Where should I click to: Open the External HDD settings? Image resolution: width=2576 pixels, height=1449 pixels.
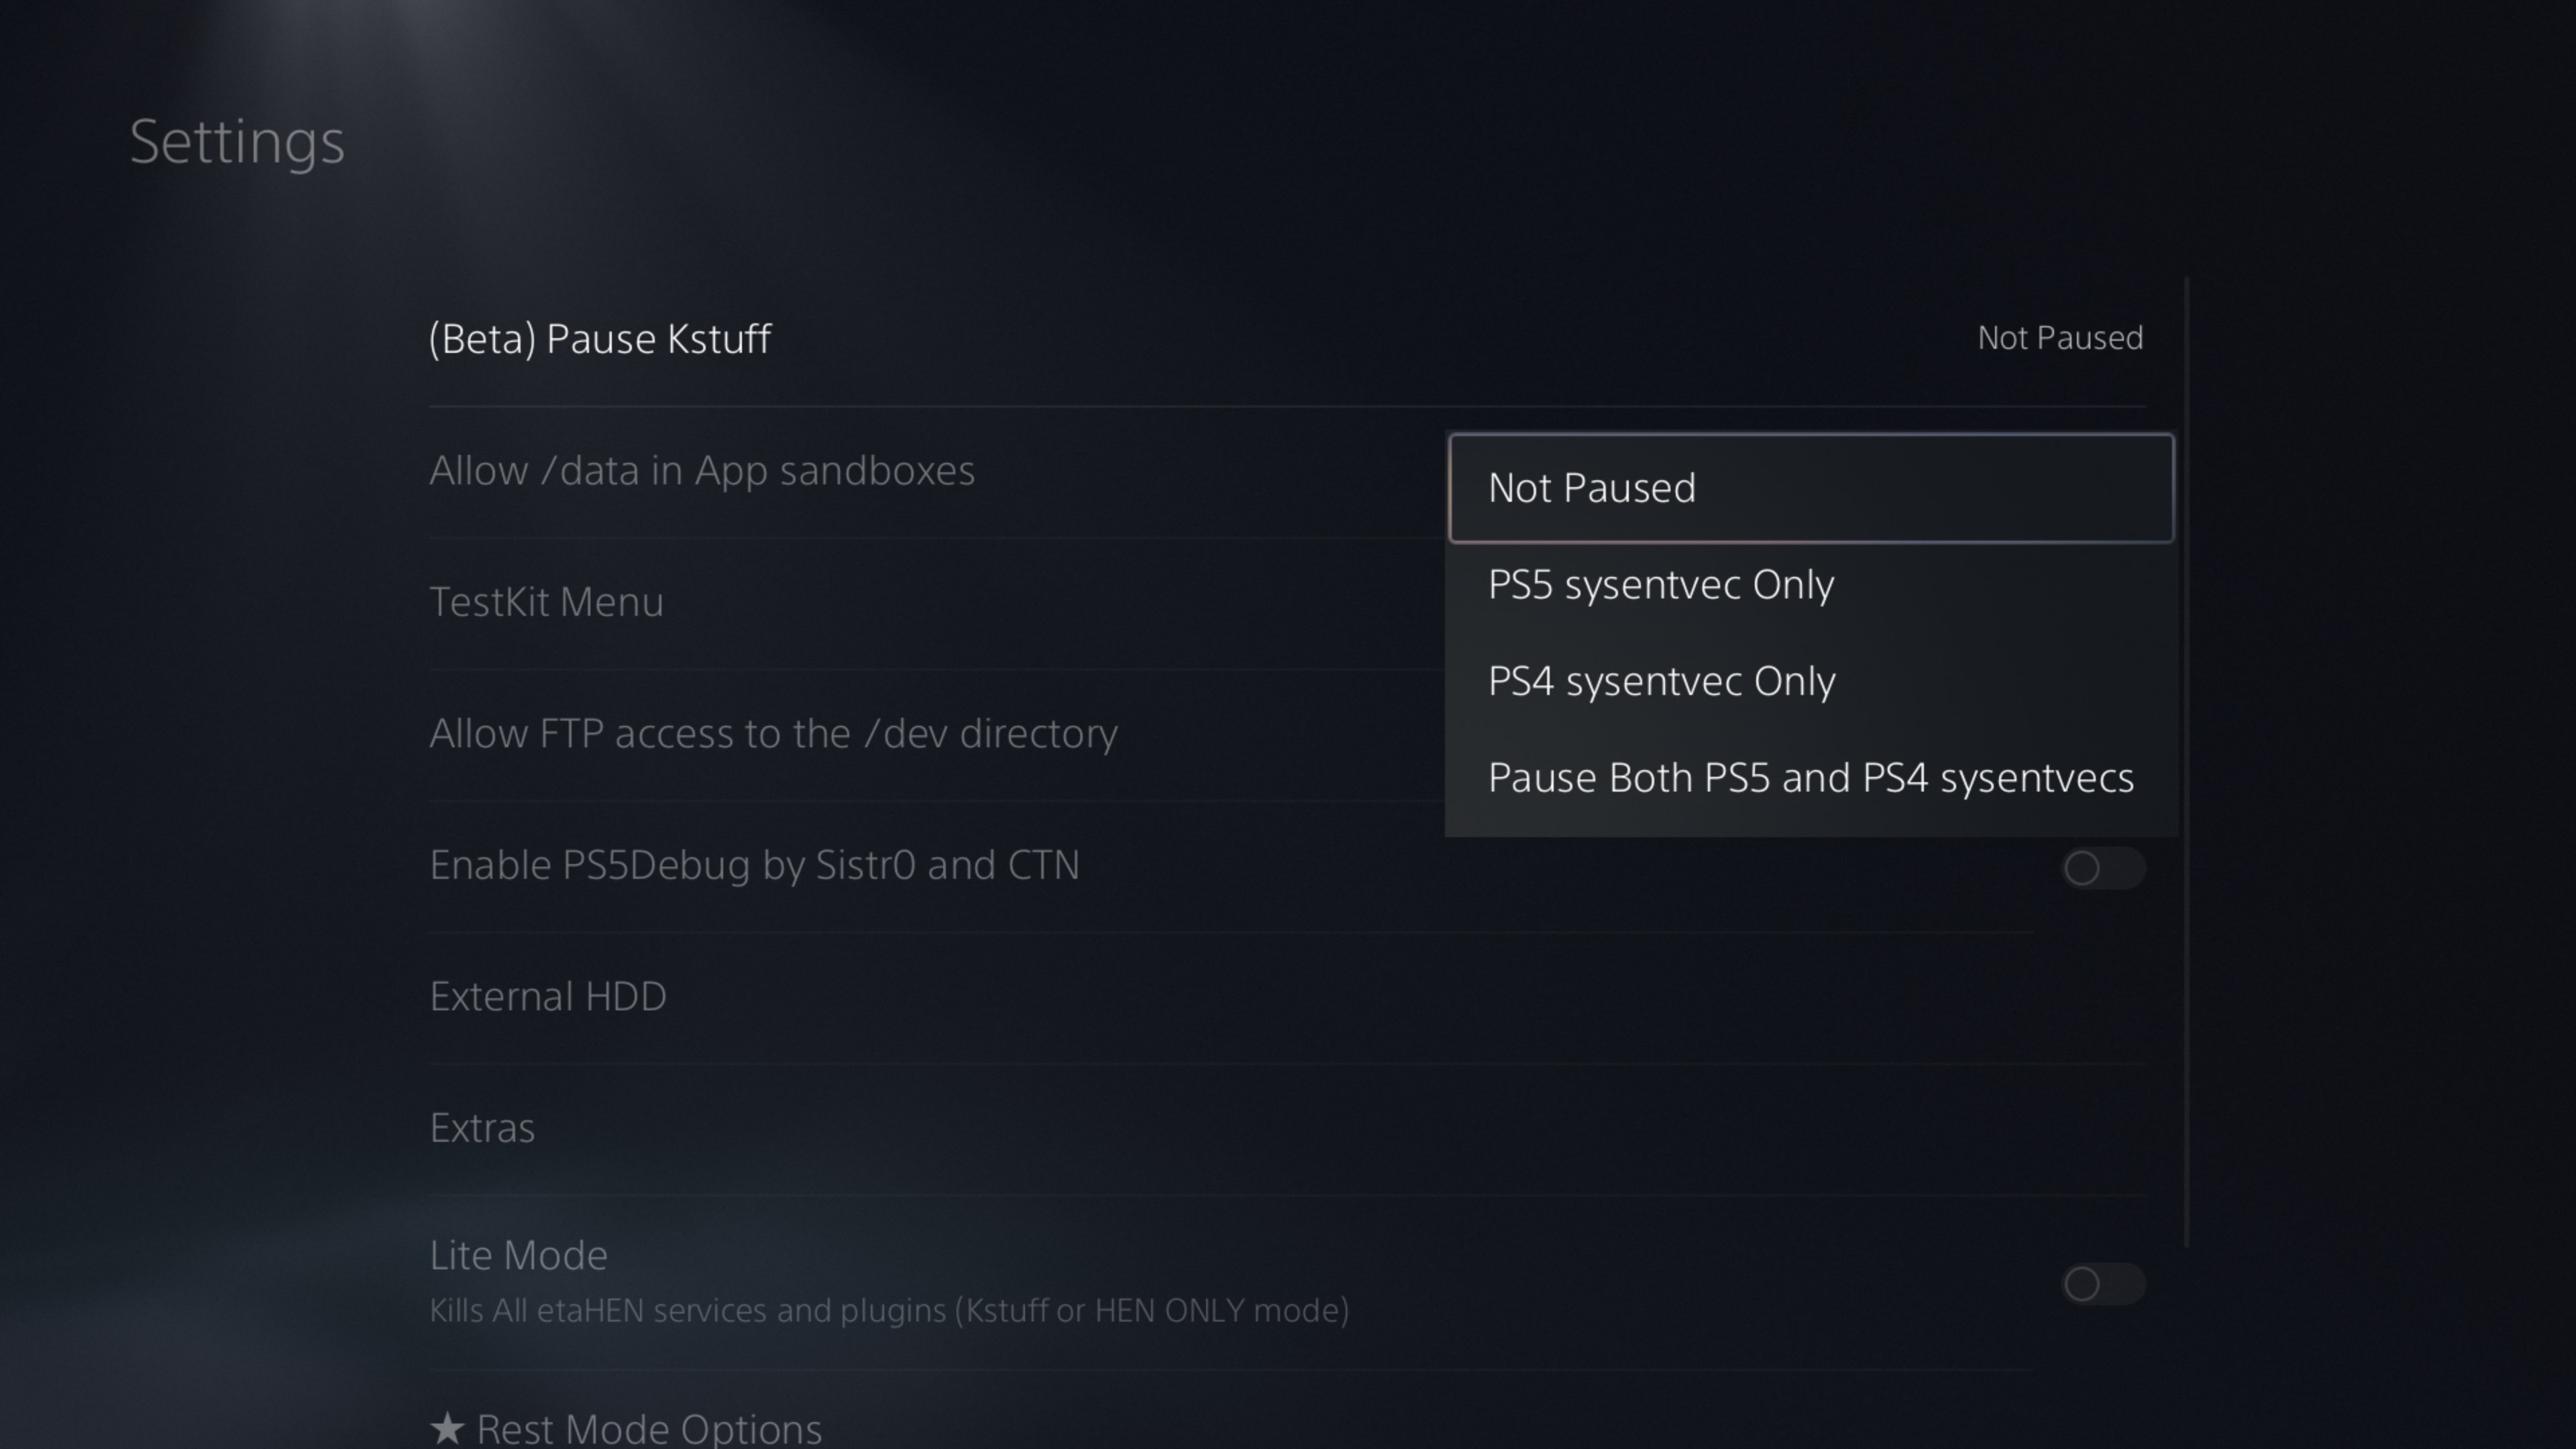pyautogui.click(x=548, y=997)
